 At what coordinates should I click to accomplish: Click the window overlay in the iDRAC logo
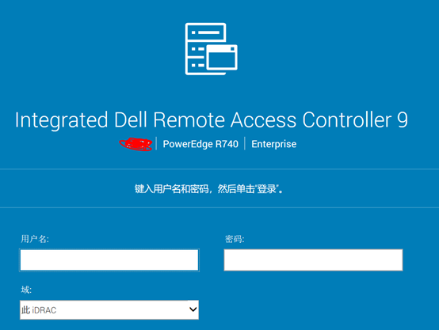[222, 58]
